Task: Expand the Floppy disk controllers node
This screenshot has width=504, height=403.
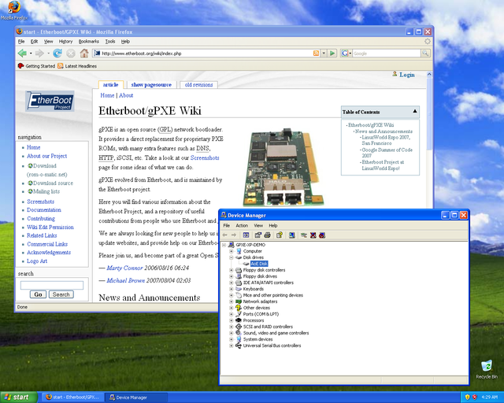Action: [x=231, y=270]
